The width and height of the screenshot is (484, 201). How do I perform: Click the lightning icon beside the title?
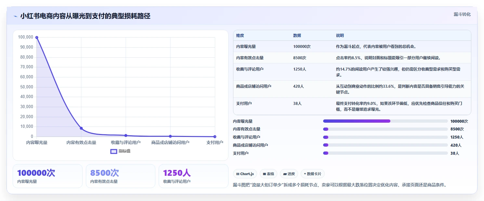(16, 16)
